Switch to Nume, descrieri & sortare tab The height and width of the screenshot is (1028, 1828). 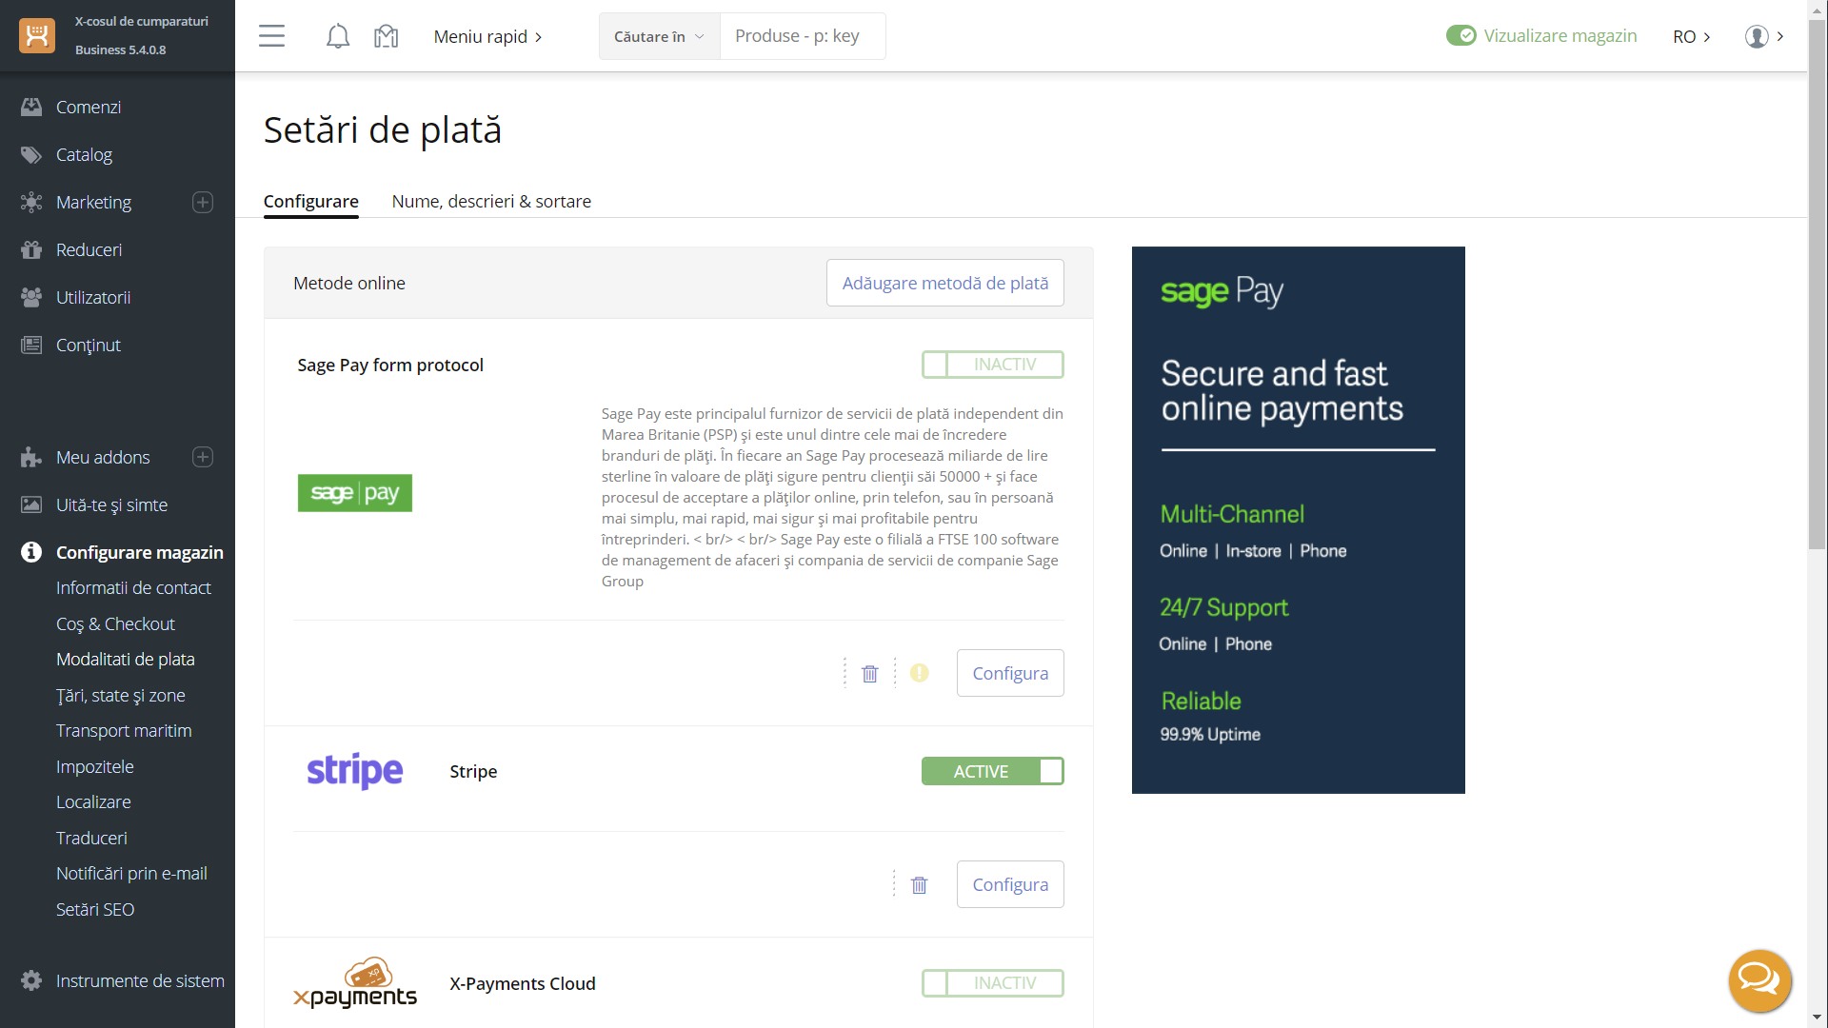point(491,202)
